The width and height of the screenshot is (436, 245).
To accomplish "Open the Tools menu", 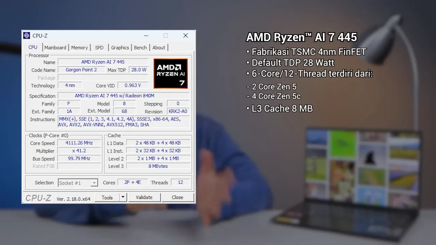I will [107, 197].
